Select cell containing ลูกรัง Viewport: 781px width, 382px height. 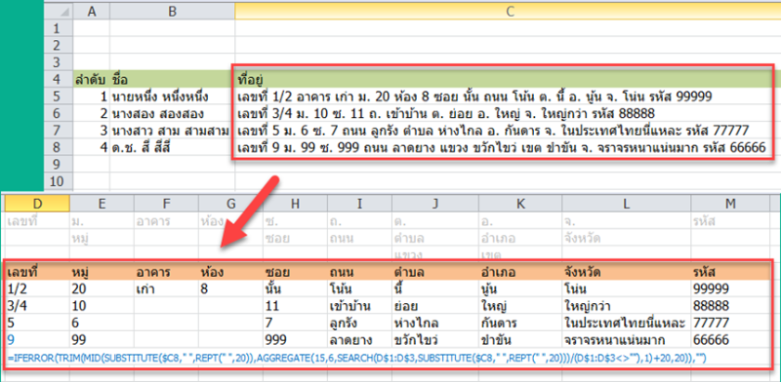tap(359, 323)
